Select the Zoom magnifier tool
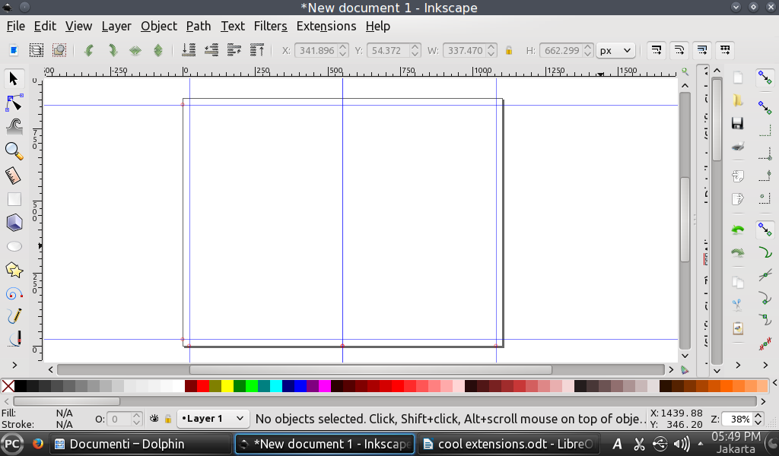Viewport: 779px width, 456px height. coord(14,150)
